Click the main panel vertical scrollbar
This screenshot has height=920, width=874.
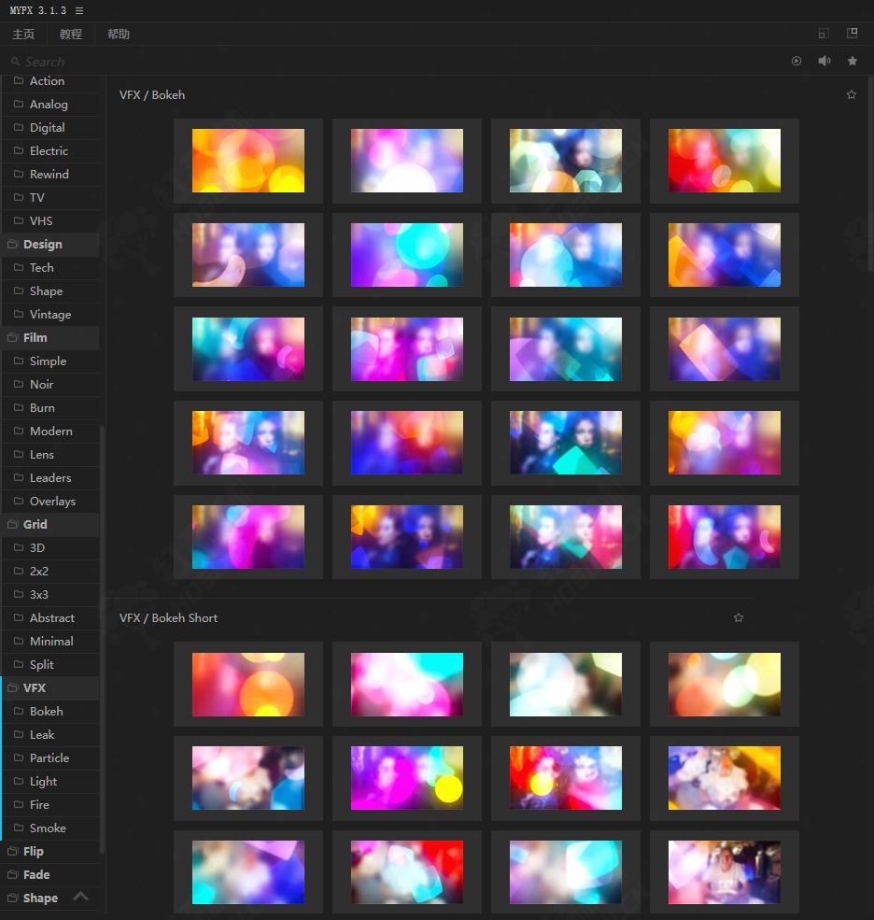(x=870, y=175)
